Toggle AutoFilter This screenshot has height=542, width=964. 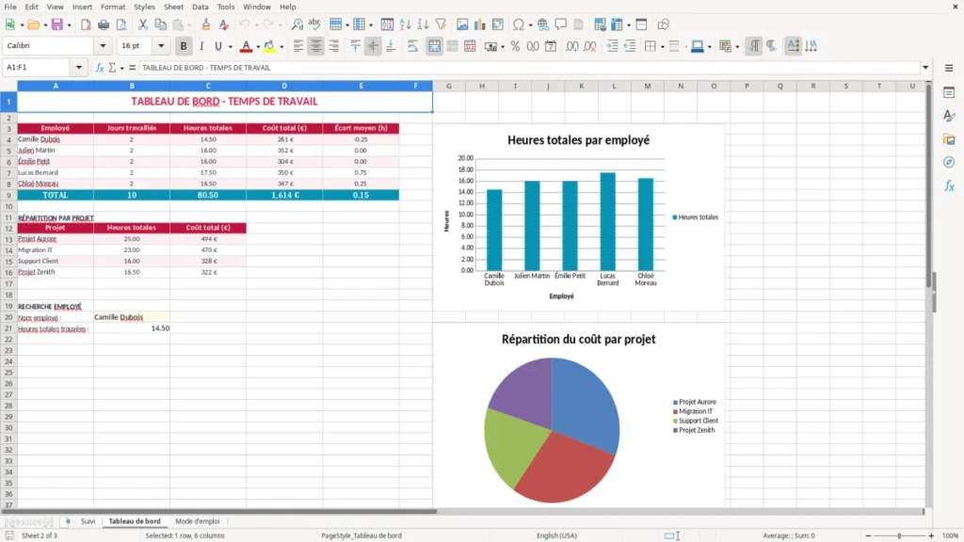point(441,24)
